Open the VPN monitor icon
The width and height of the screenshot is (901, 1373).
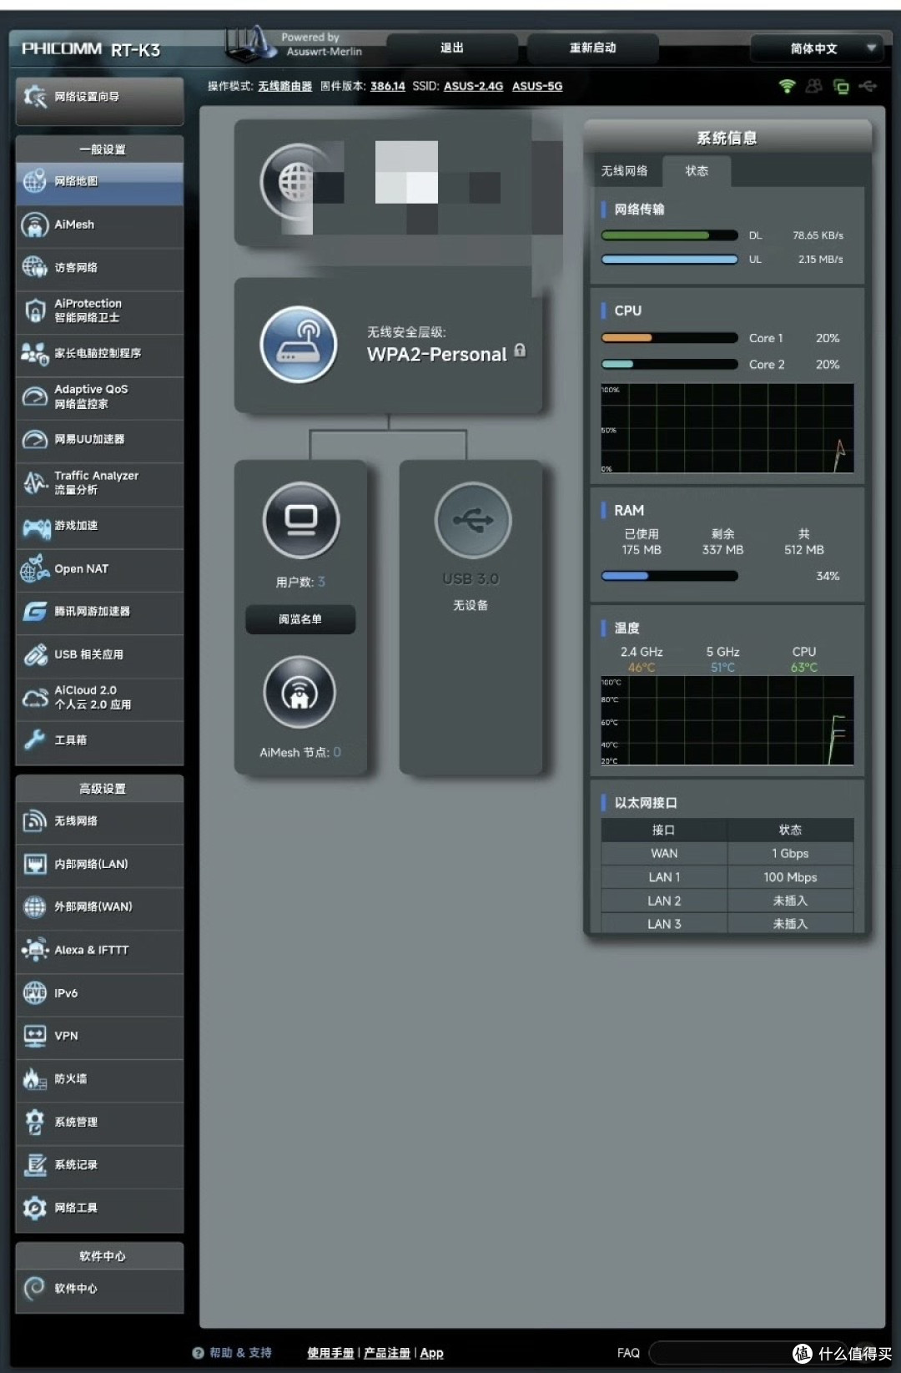point(34,1036)
